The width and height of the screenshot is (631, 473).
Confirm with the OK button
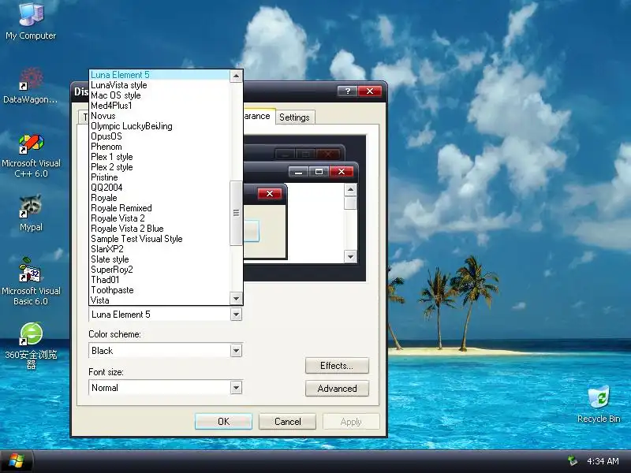point(223,422)
